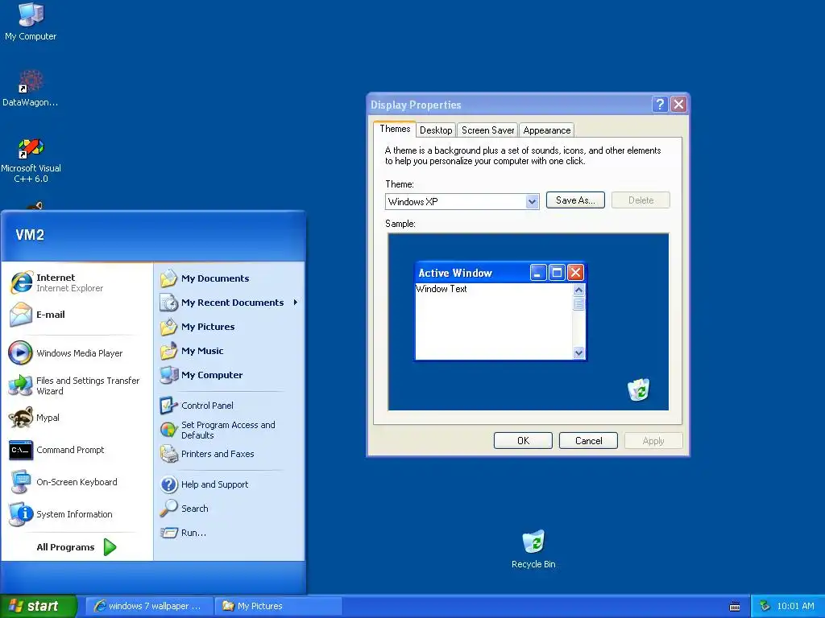Viewport: 825px width, 618px height.
Task: Click the tray icon next to the clock
Action: [765, 606]
